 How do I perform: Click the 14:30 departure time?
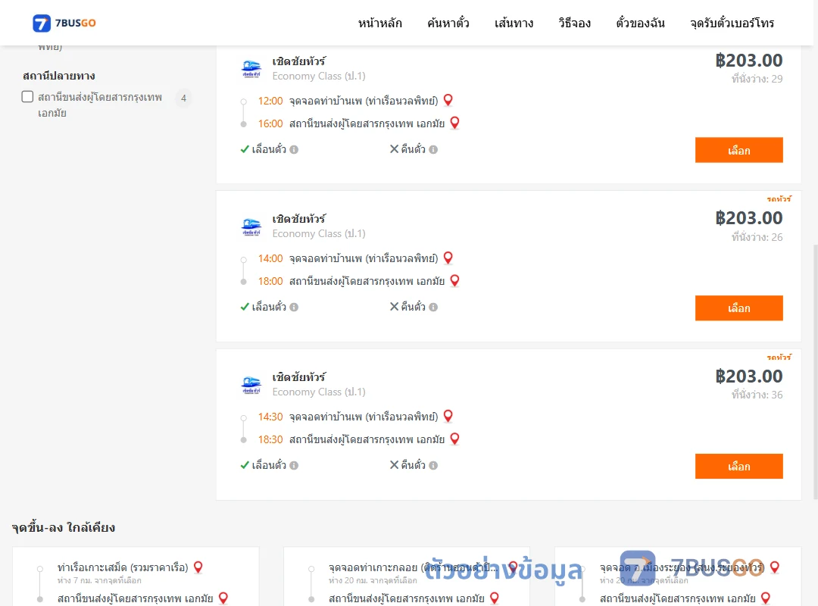(x=270, y=417)
